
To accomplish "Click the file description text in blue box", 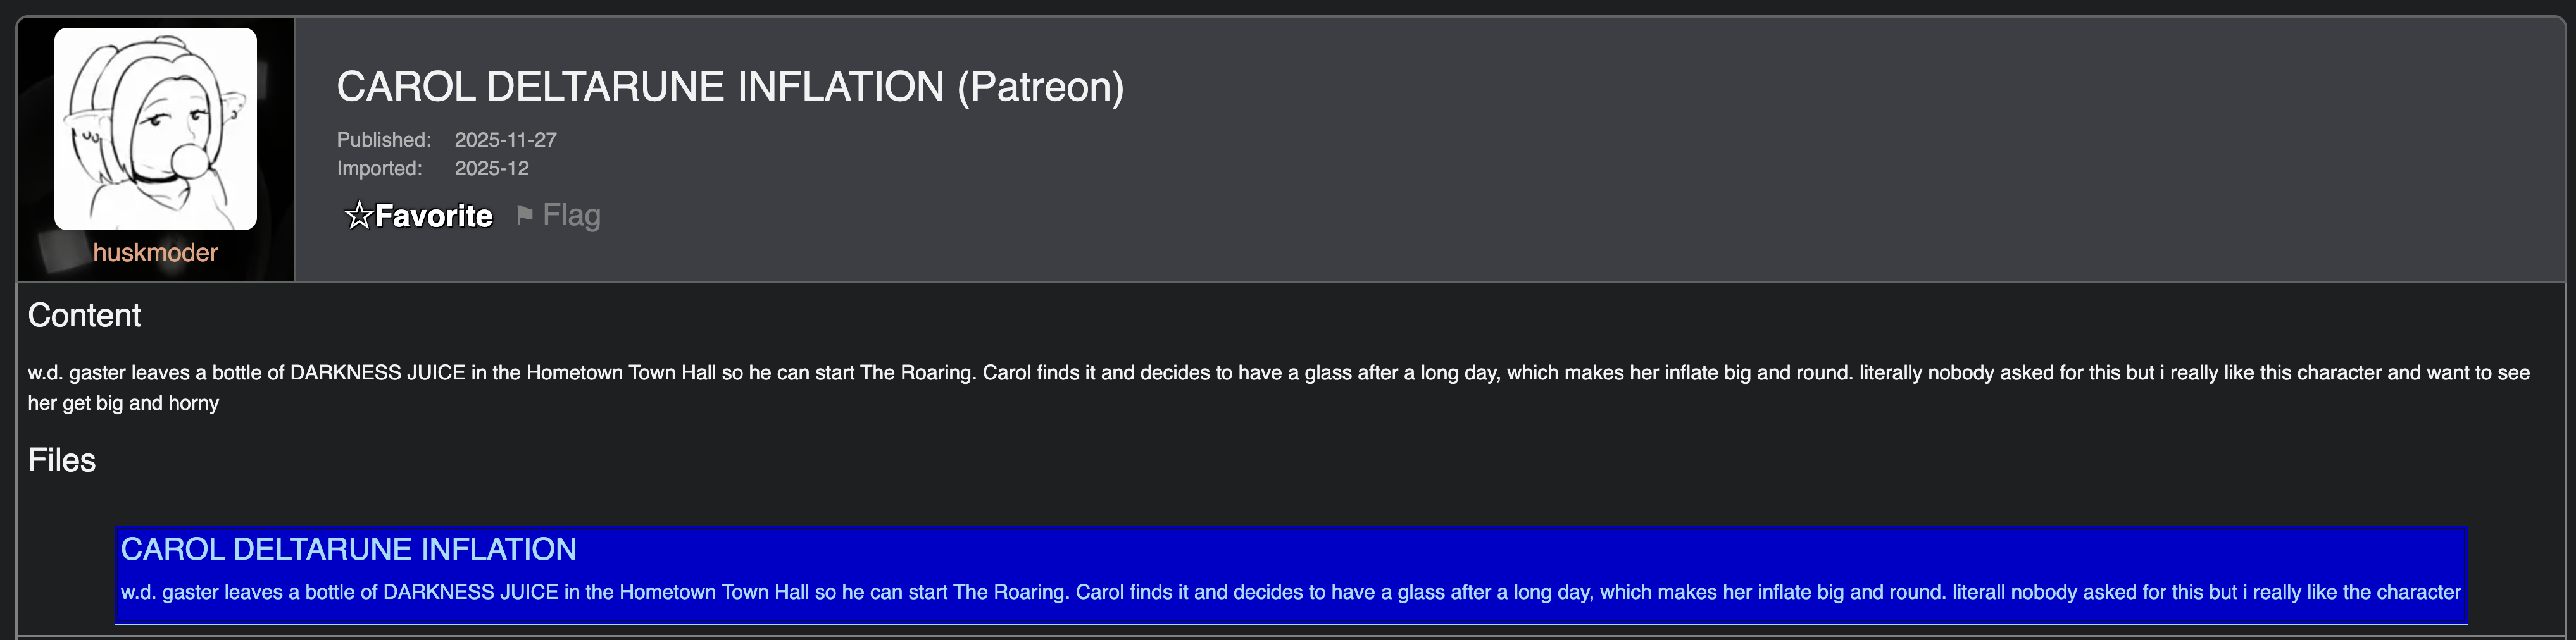I will point(1290,592).
